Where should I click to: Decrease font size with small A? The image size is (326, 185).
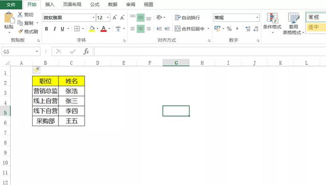122,18
